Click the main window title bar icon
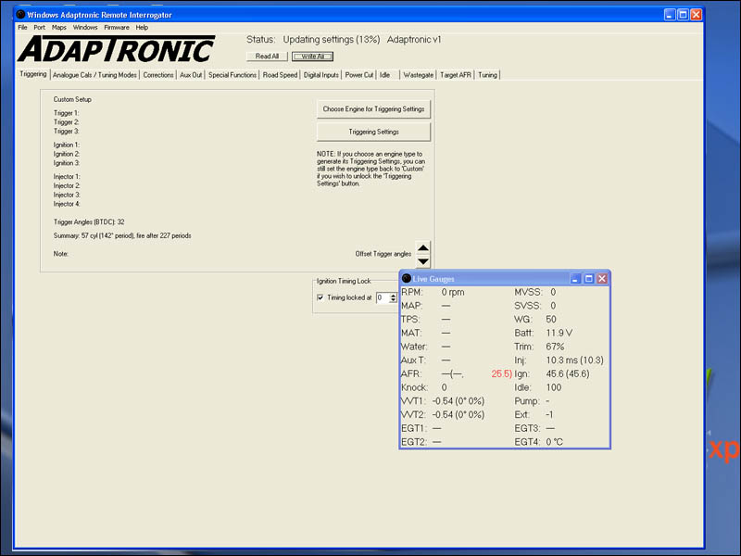The image size is (741, 556). click(20, 14)
